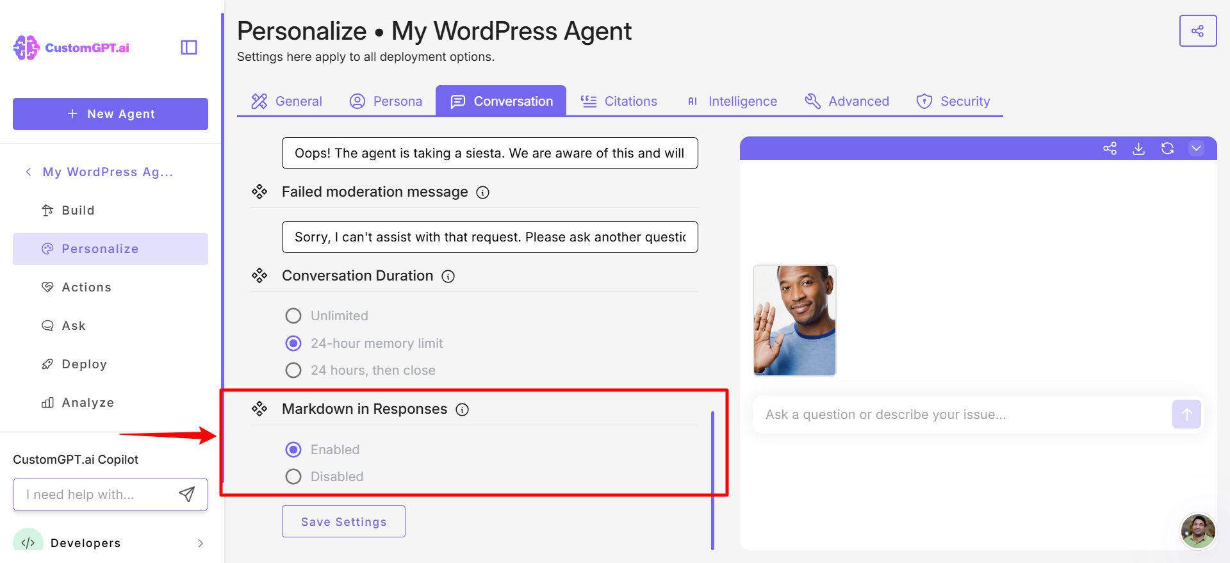Click info icon beside Conversation Duration

pyautogui.click(x=448, y=276)
